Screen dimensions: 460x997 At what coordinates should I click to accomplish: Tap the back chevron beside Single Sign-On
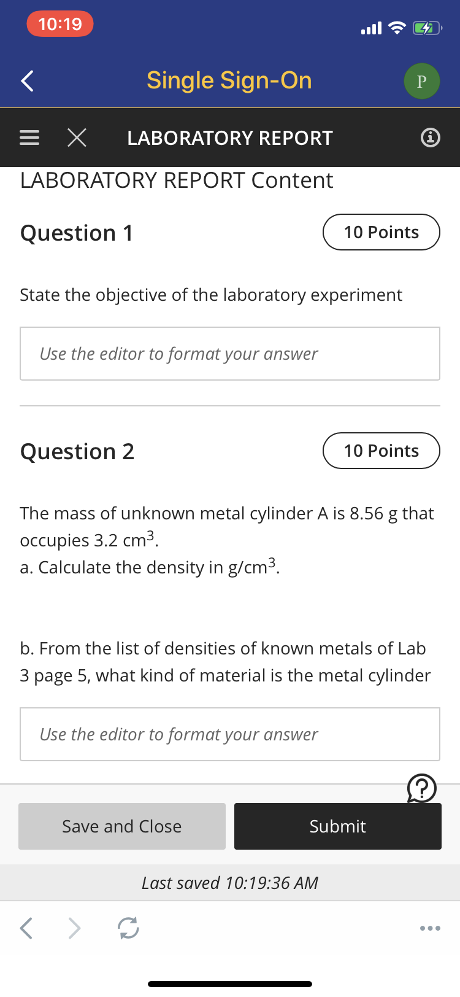coord(27,80)
